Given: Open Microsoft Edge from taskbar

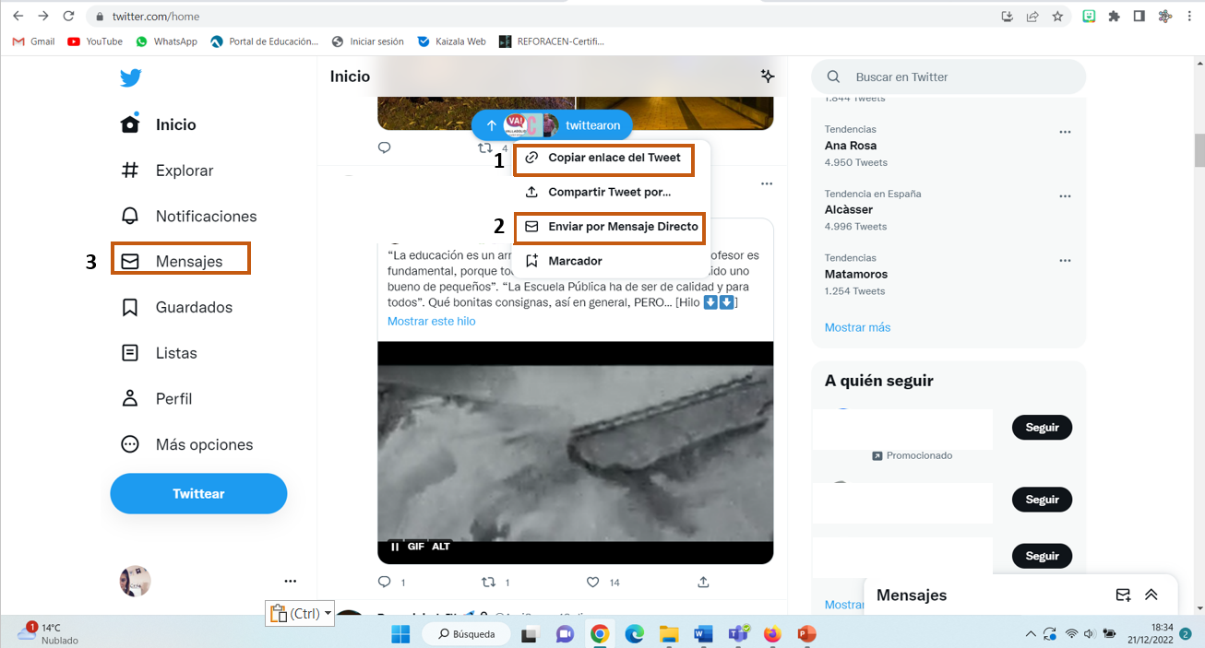Looking at the screenshot, I should (635, 634).
